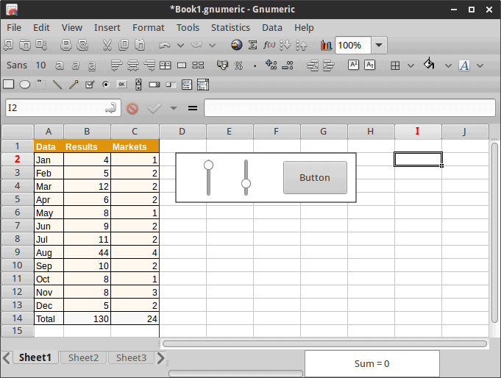Align text left in cell

117,65
